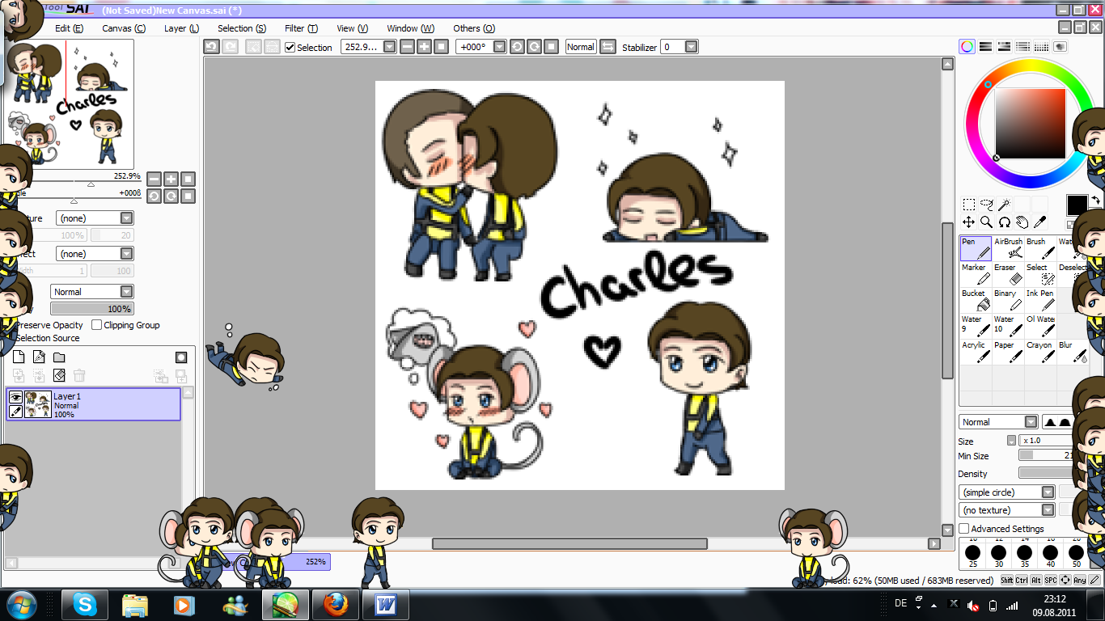
Task: Choose brush size preset 25
Action: 973,554
